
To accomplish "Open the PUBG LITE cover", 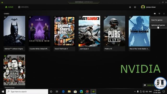I will coord(114,31).
